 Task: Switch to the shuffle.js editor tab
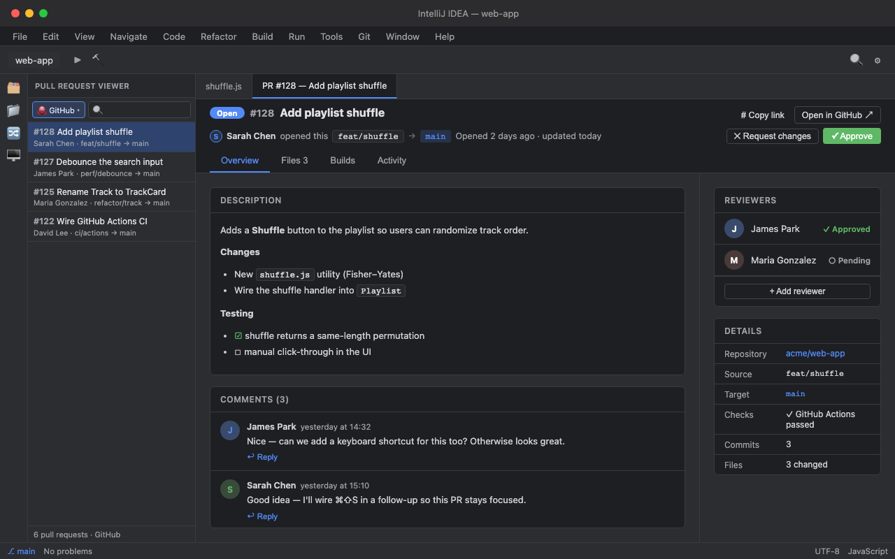[x=224, y=86]
